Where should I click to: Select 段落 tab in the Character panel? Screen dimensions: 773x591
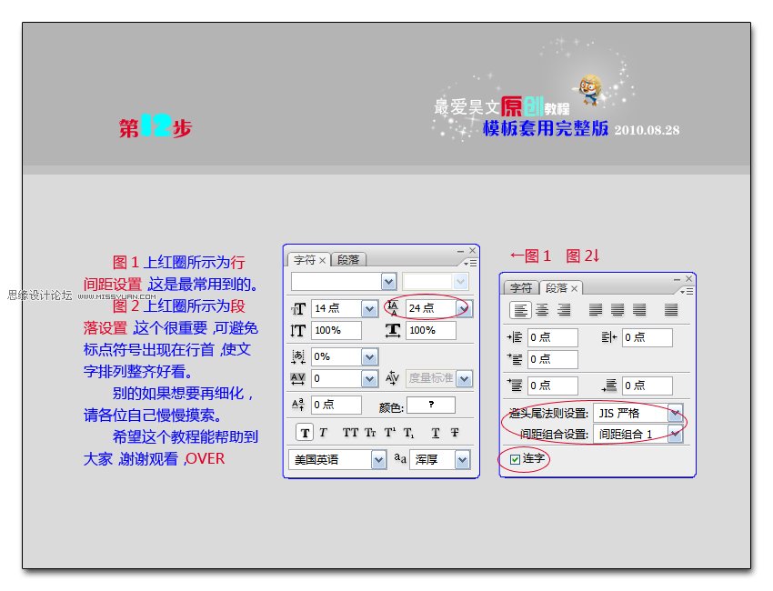348,260
